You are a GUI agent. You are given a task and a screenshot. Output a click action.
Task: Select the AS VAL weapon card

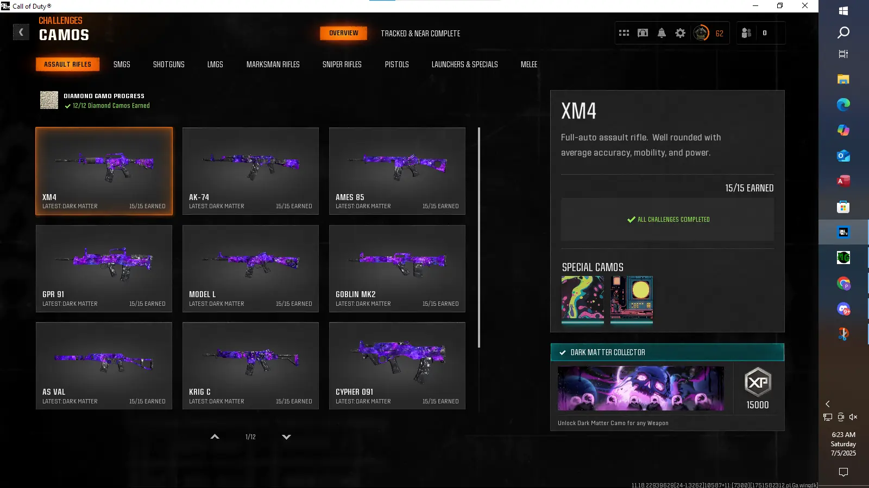tap(104, 366)
